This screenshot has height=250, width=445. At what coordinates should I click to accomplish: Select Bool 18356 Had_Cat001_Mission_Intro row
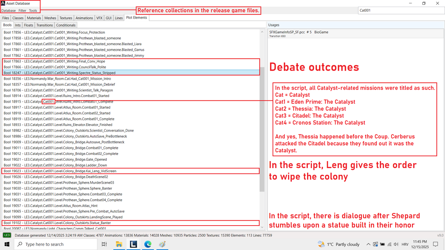131,79
